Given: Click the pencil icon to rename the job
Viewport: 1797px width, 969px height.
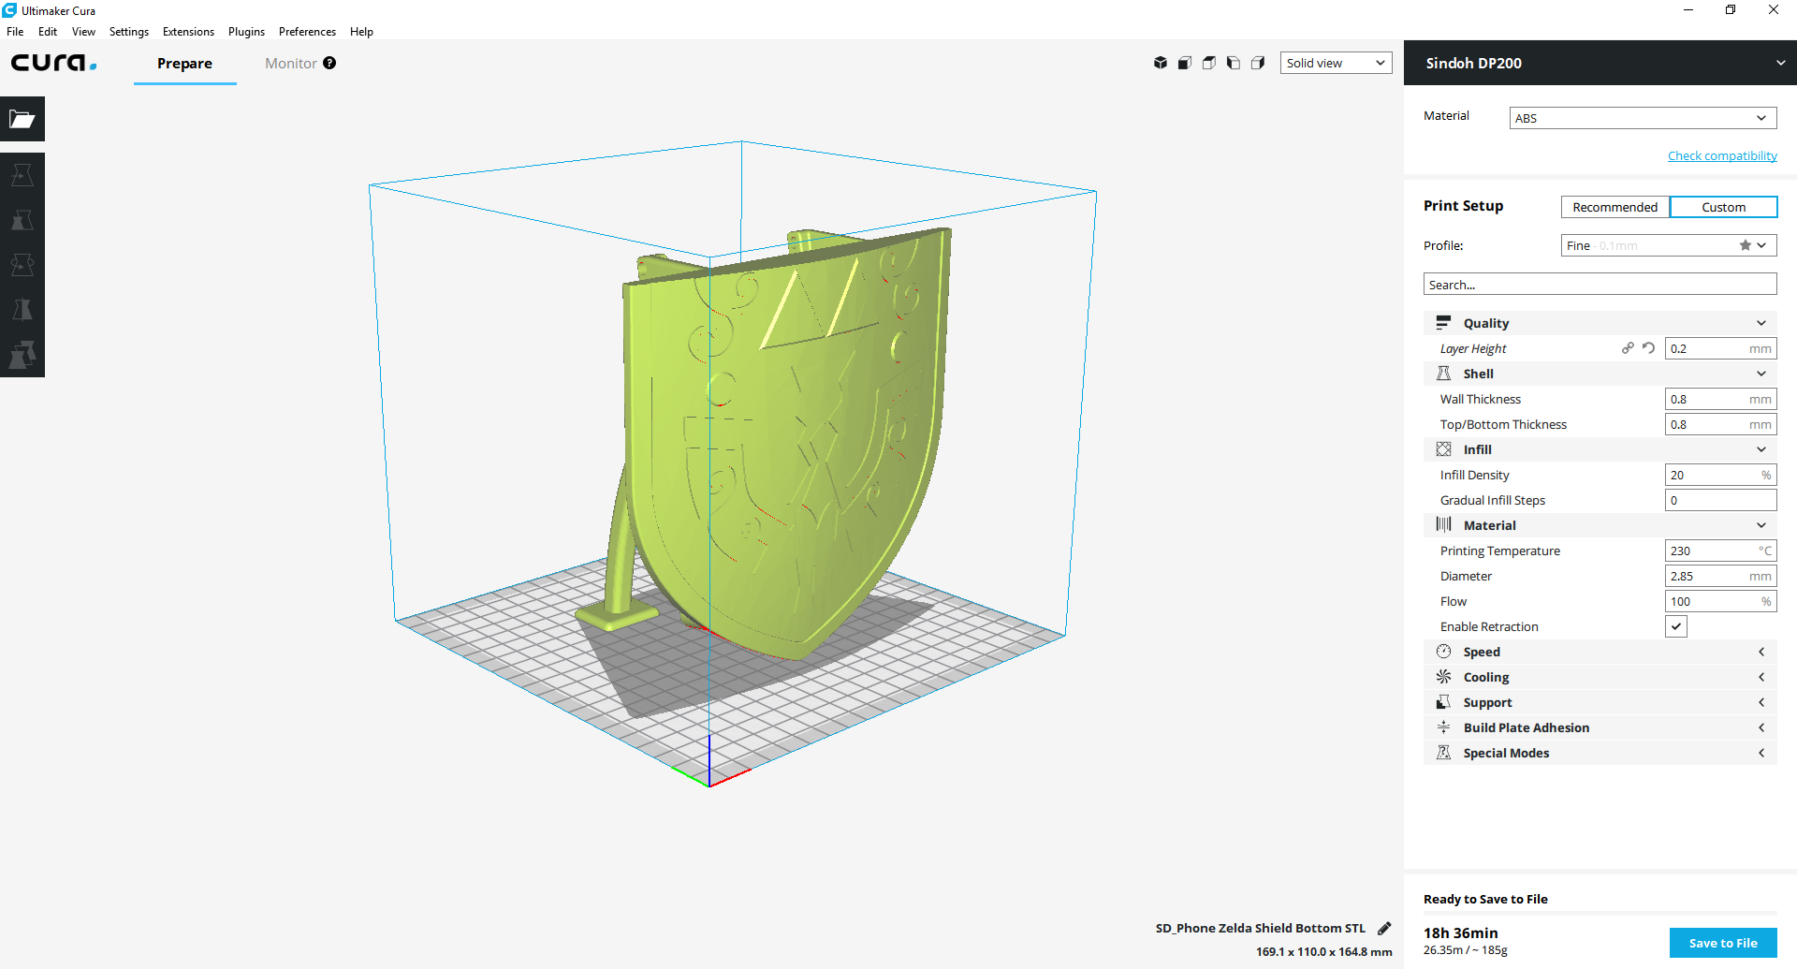Looking at the screenshot, I should click(x=1384, y=928).
